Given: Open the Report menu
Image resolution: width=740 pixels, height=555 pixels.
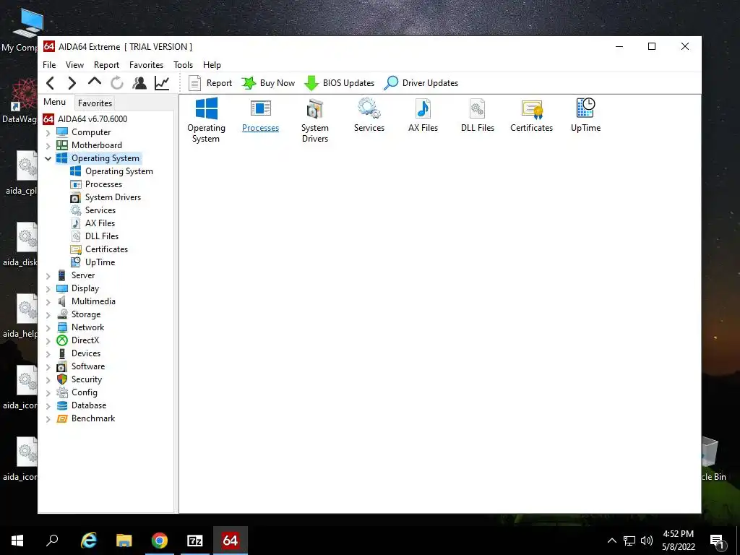Looking at the screenshot, I should [x=107, y=64].
